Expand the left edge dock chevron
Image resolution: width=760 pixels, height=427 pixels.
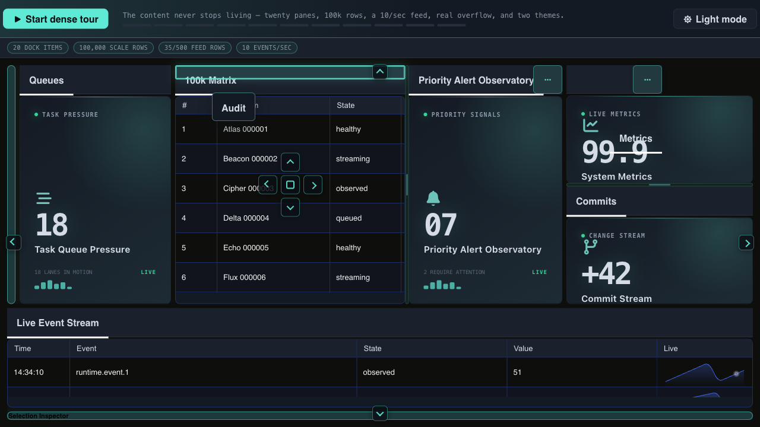click(13, 242)
